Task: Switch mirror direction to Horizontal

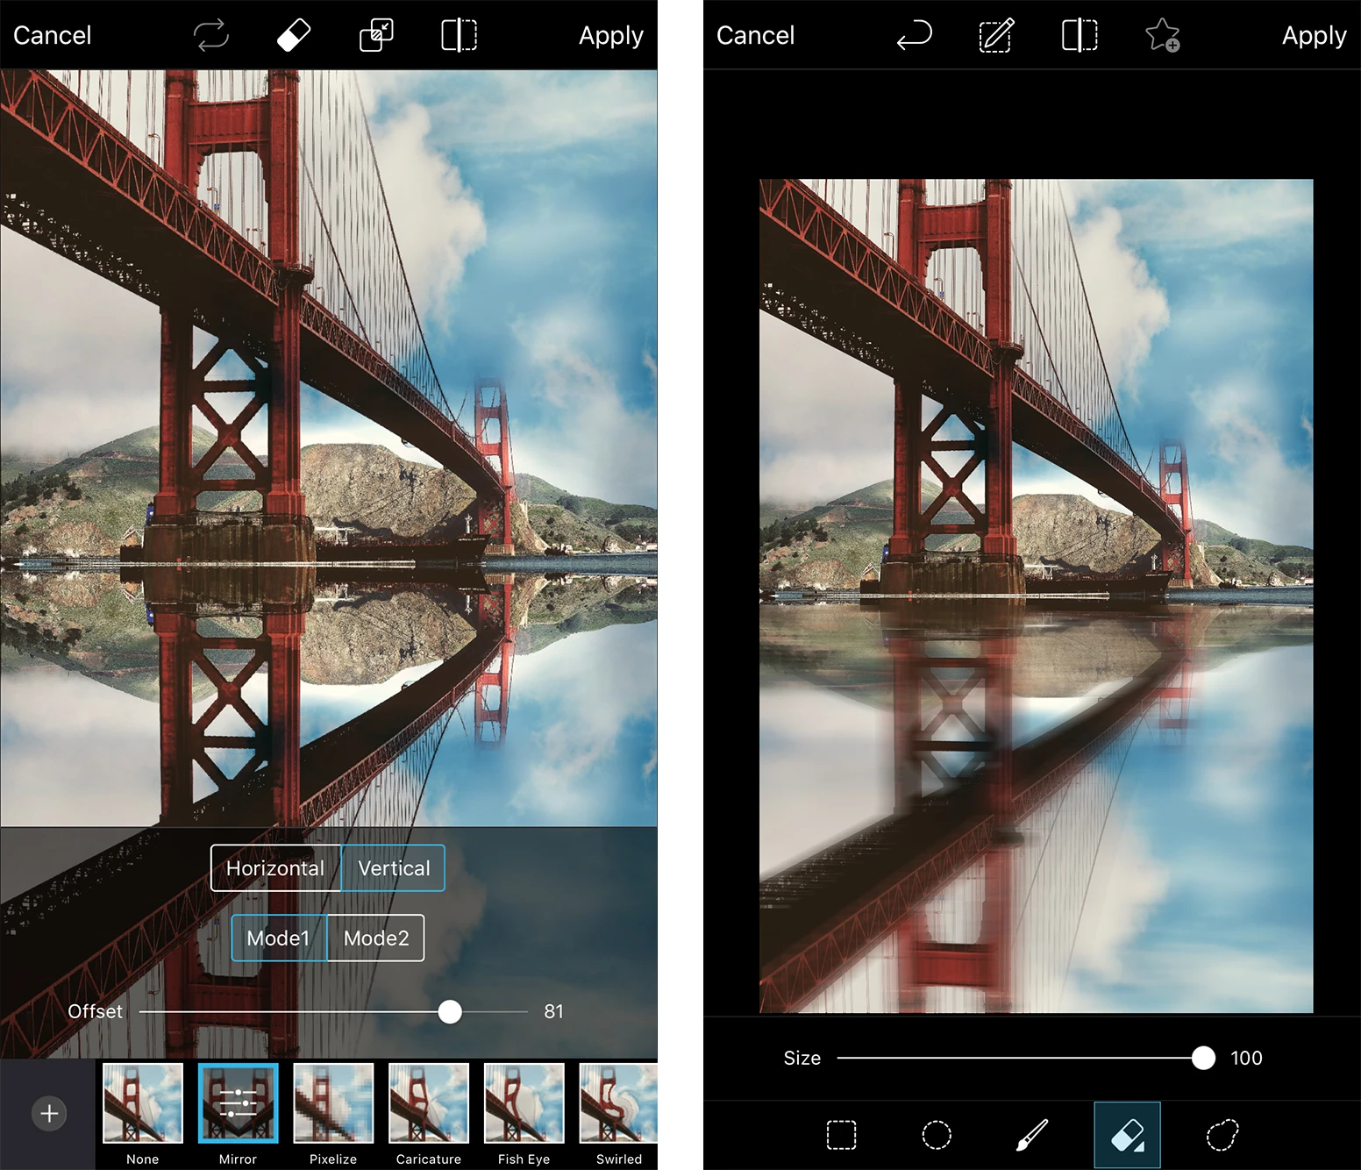Action: tap(275, 868)
